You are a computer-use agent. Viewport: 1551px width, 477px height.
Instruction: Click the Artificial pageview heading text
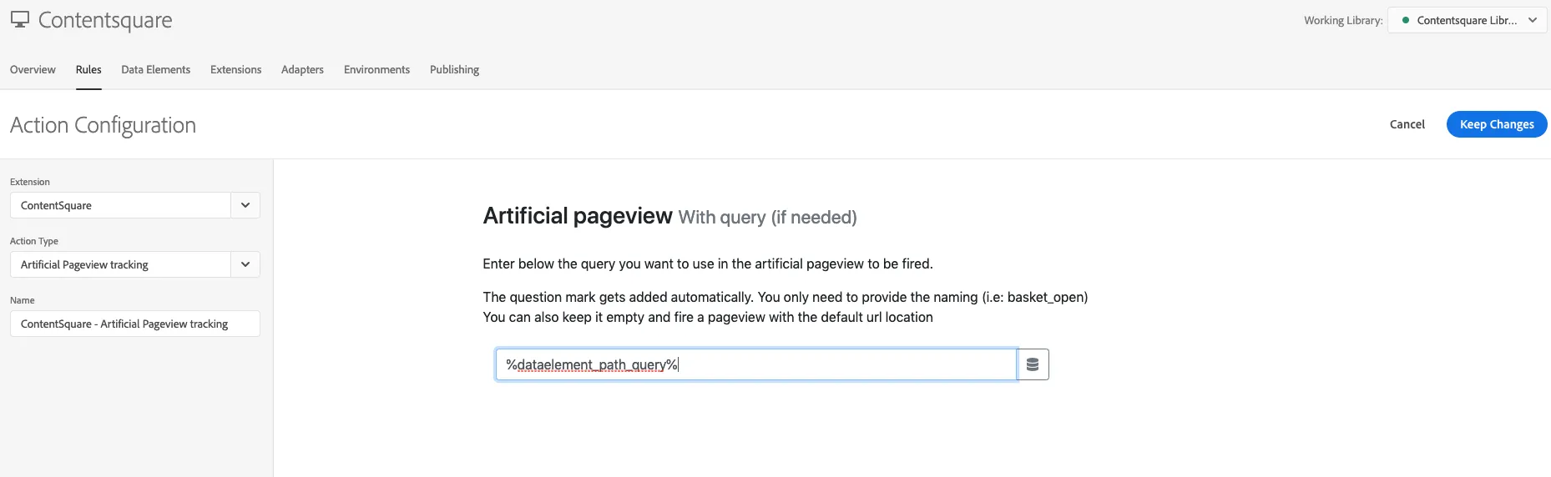pyautogui.click(x=577, y=216)
